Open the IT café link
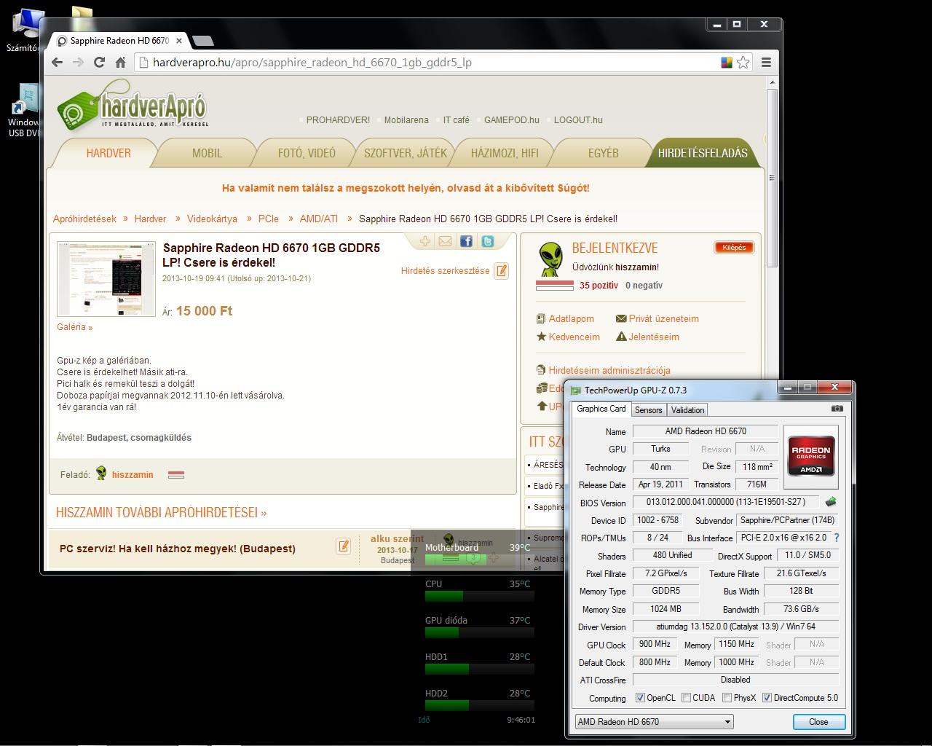This screenshot has height=746, width=932. 457,120
